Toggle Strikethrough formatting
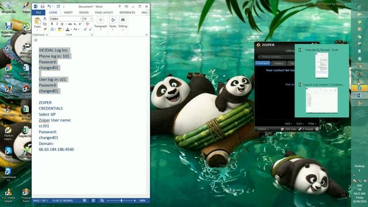The height and width of the screenshot is (207, 368). point(70,24)
